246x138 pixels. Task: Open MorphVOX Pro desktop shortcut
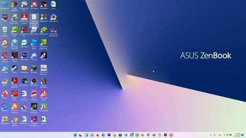tap(24, 31)
